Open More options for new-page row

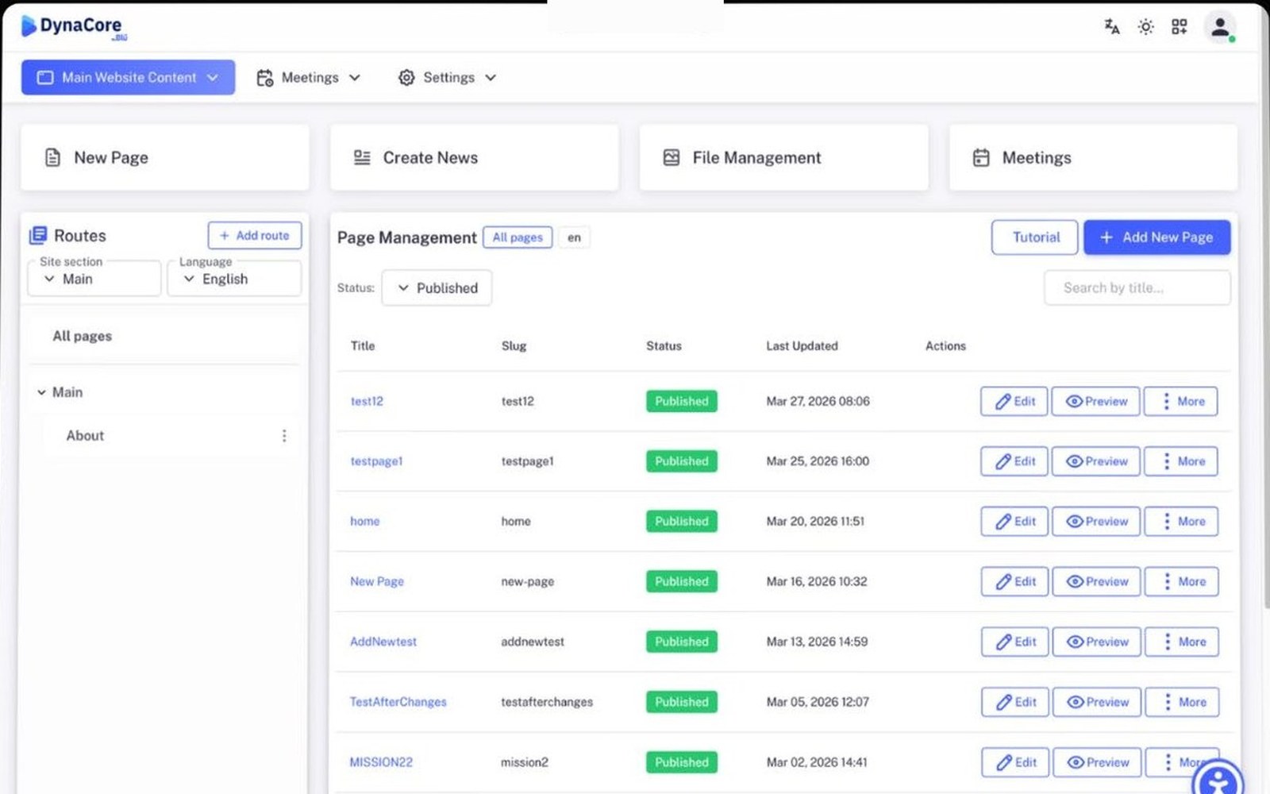1182,581
